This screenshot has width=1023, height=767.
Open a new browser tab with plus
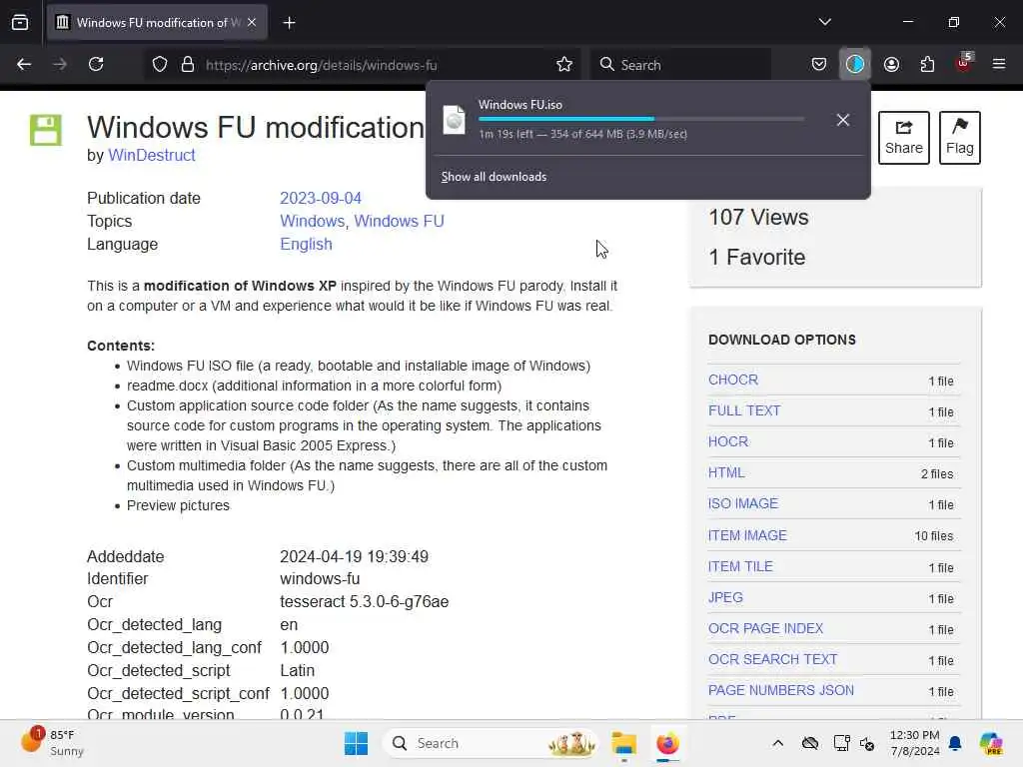pos(289,23)
